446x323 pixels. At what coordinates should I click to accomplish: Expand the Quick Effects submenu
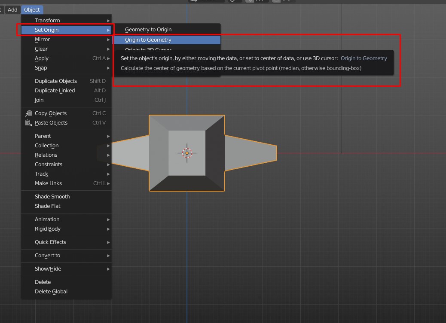[50, 242]
